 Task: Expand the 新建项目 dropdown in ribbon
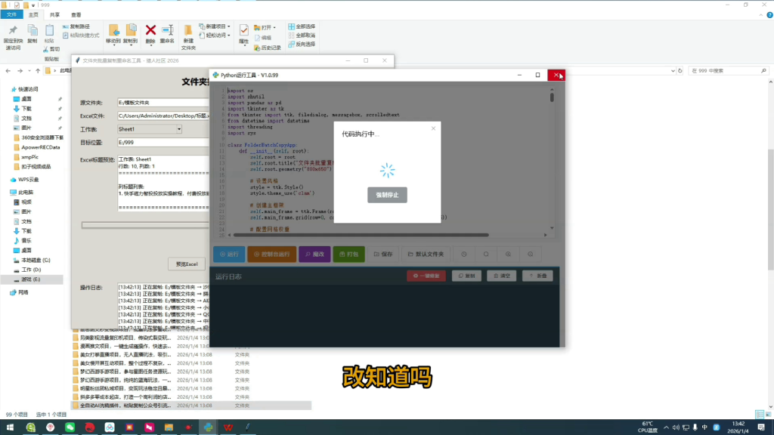click(219, 26)
